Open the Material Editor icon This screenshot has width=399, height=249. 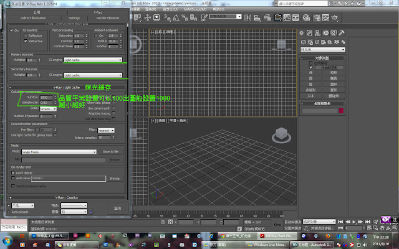tap(306, 17)
